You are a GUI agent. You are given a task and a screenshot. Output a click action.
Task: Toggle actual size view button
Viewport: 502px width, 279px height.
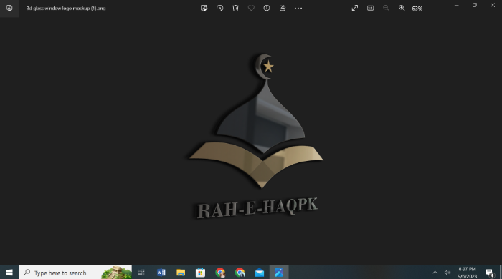[371, 9]
